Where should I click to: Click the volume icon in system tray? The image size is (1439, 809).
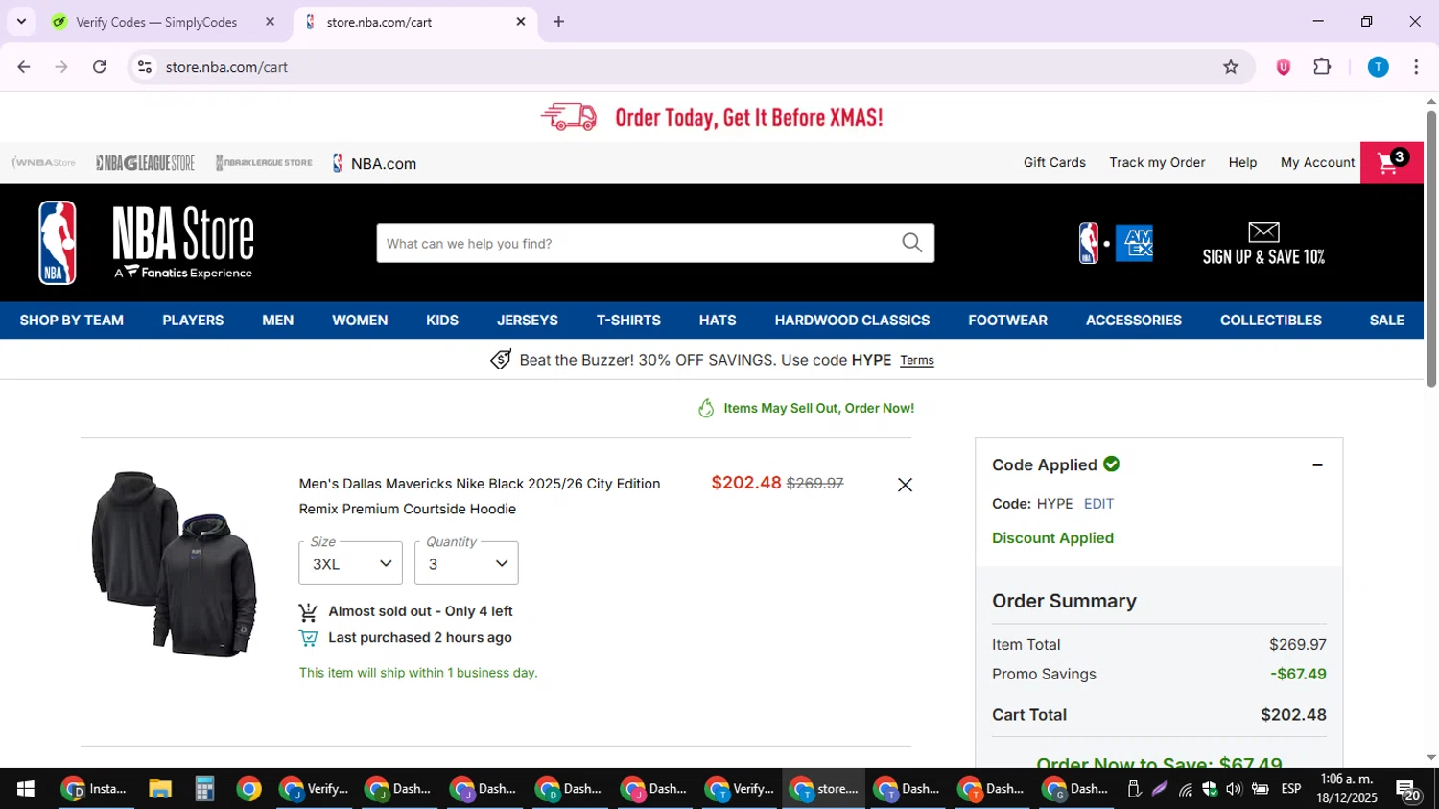tap(1234, 789)
